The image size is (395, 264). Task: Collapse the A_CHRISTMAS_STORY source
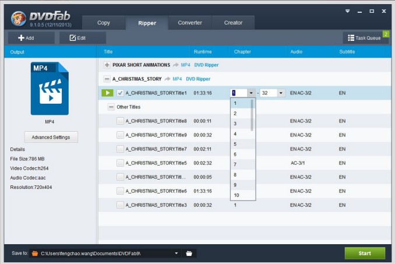coord(107,79)
